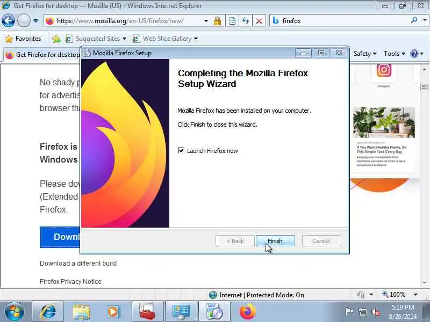Image resolution: width=430 pixels, height=322 pixels.
Task: Click the Internet Protected Mode status text
Action: pyautogui.click(x=262, y=295)
